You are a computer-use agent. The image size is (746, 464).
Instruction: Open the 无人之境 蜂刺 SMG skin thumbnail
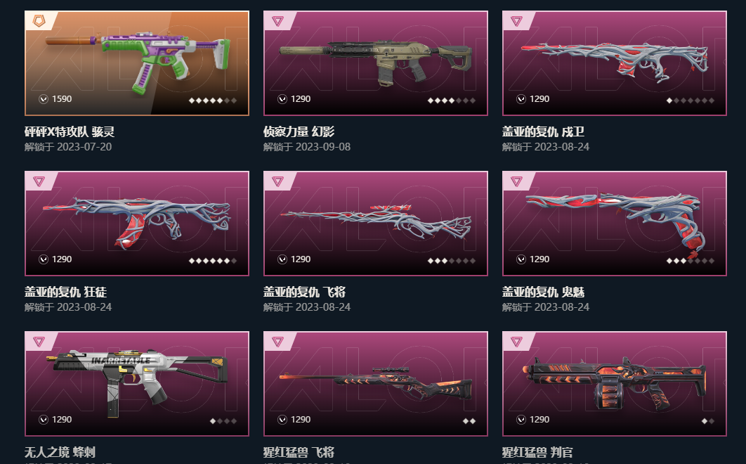(137, 383)
